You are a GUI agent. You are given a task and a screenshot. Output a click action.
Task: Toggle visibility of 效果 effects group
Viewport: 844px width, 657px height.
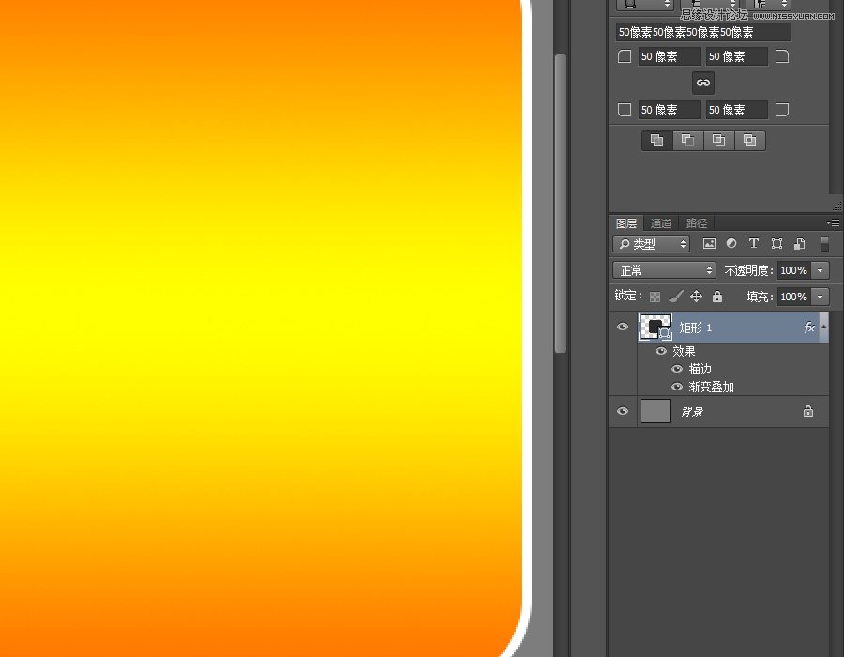pyautogui.click(x=661, y=351)
